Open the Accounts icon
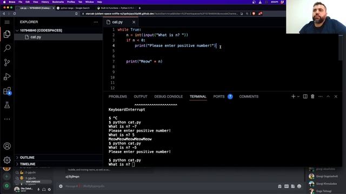Image resolution: width=346 pixels, height=194 pixels. (7, 146)
